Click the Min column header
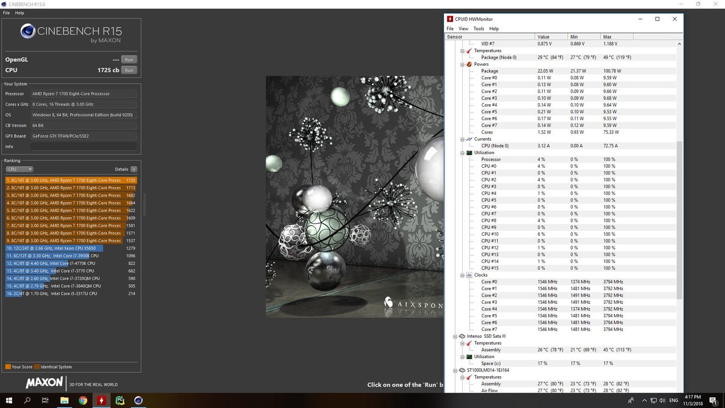Viewport: 725px width, 408px height. (585, 37)
